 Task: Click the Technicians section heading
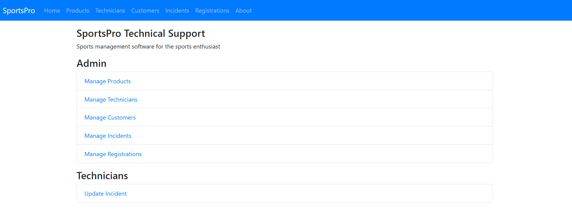pos(102,176)
